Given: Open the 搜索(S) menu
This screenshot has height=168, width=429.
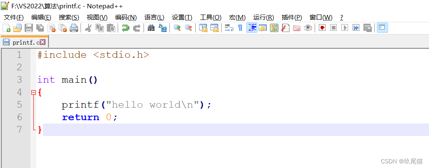Looking at the screenshot, I should 69,17.
